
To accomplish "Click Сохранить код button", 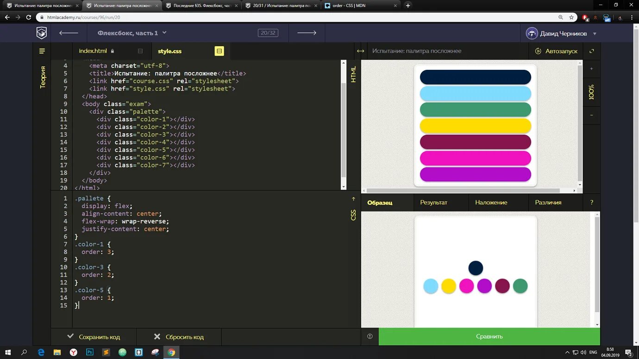I will point(94,337).
